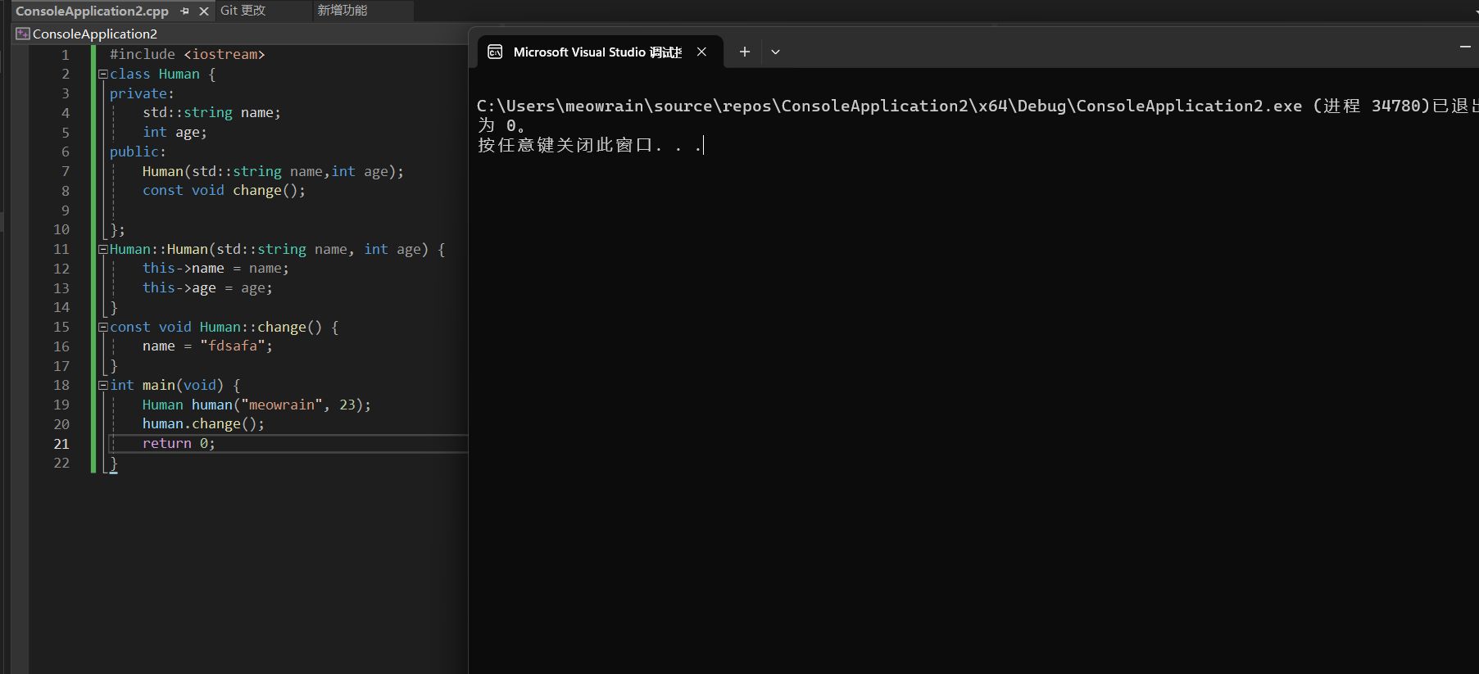The width and height of the screenshot is (1479, 674).
Task: Expand the terminal profile dropdown chevron
Action: (x=775, y=52)
